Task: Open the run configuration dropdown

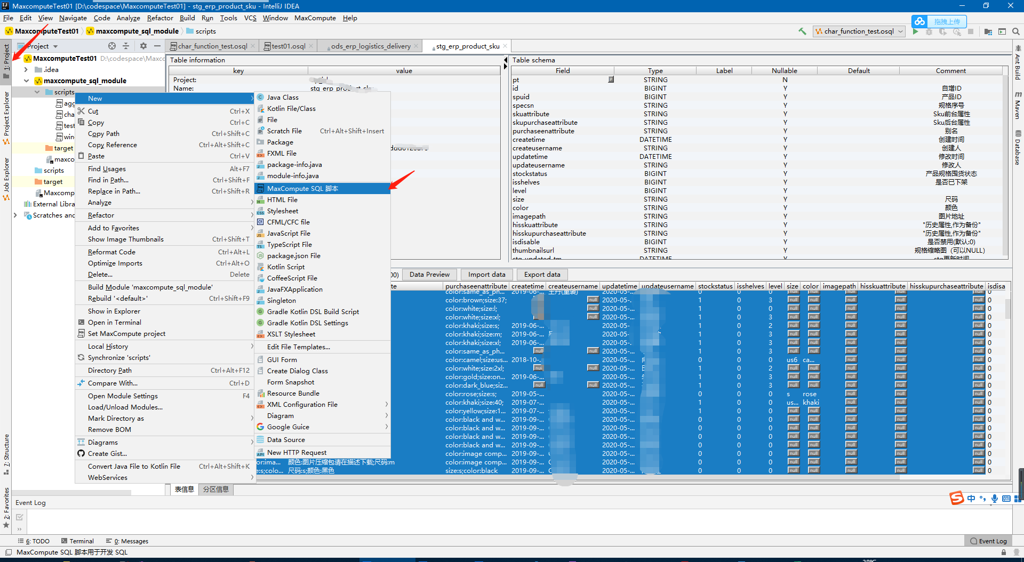Action: (x=900, y=31)
